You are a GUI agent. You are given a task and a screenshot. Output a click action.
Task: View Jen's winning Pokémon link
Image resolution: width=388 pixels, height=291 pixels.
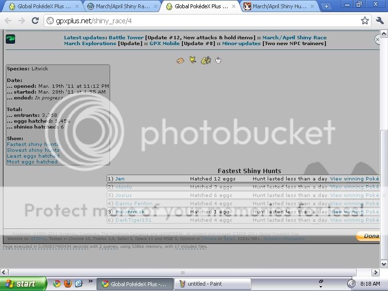pyautogui.click(x=355, y=178)
